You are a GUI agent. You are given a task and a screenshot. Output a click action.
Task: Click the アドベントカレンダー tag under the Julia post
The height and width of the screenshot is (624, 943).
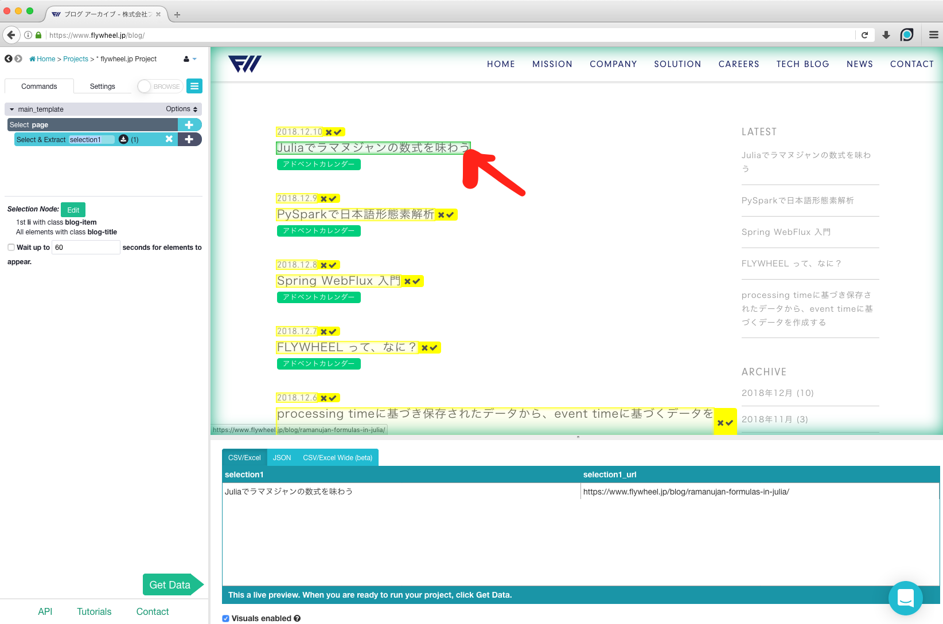point(318,164)
